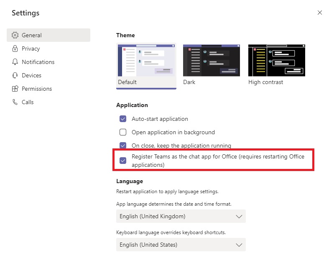Open the Notifications settings tab

48,62
